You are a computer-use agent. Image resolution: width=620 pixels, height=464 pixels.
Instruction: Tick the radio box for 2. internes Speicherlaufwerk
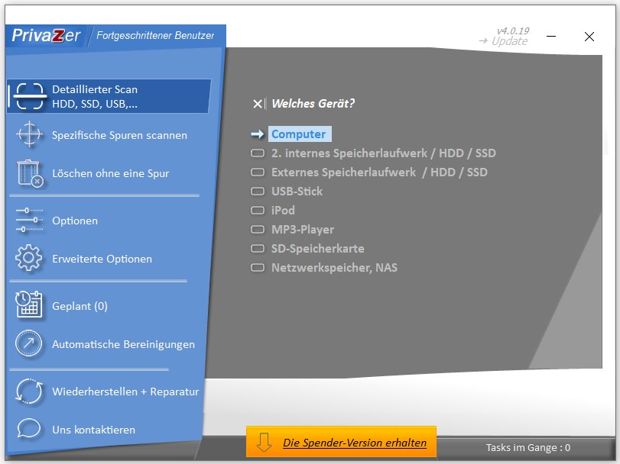[x=258, y=153]
